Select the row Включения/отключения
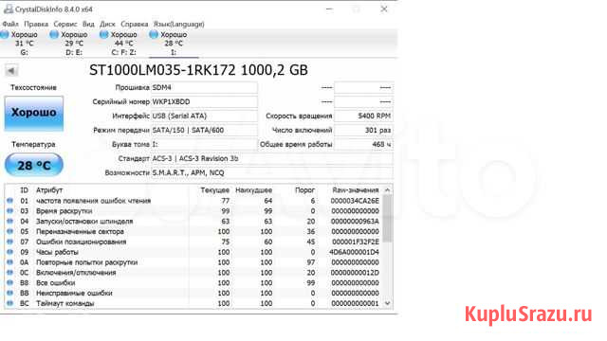This screenshot has width=607, height=341. coord(193,273)
